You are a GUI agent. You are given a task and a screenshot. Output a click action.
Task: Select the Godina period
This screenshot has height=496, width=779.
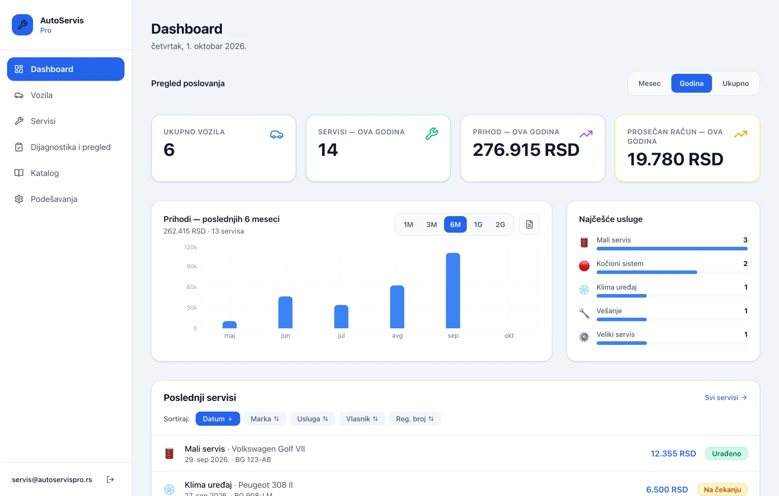point(691,83)
